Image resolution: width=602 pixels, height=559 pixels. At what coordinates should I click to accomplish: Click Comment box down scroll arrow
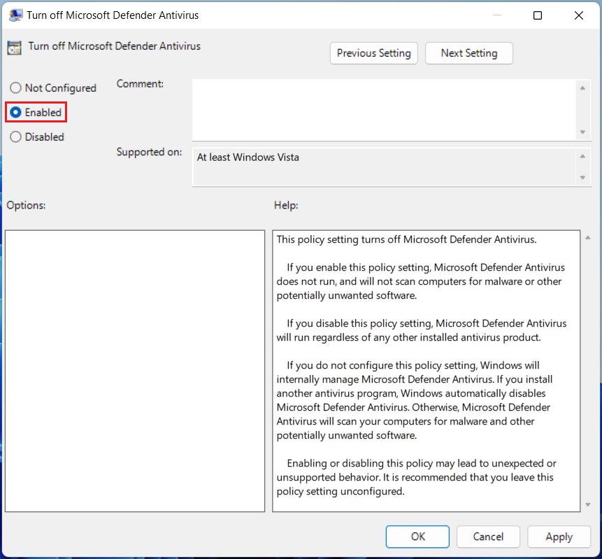click(x=583, y=132)
